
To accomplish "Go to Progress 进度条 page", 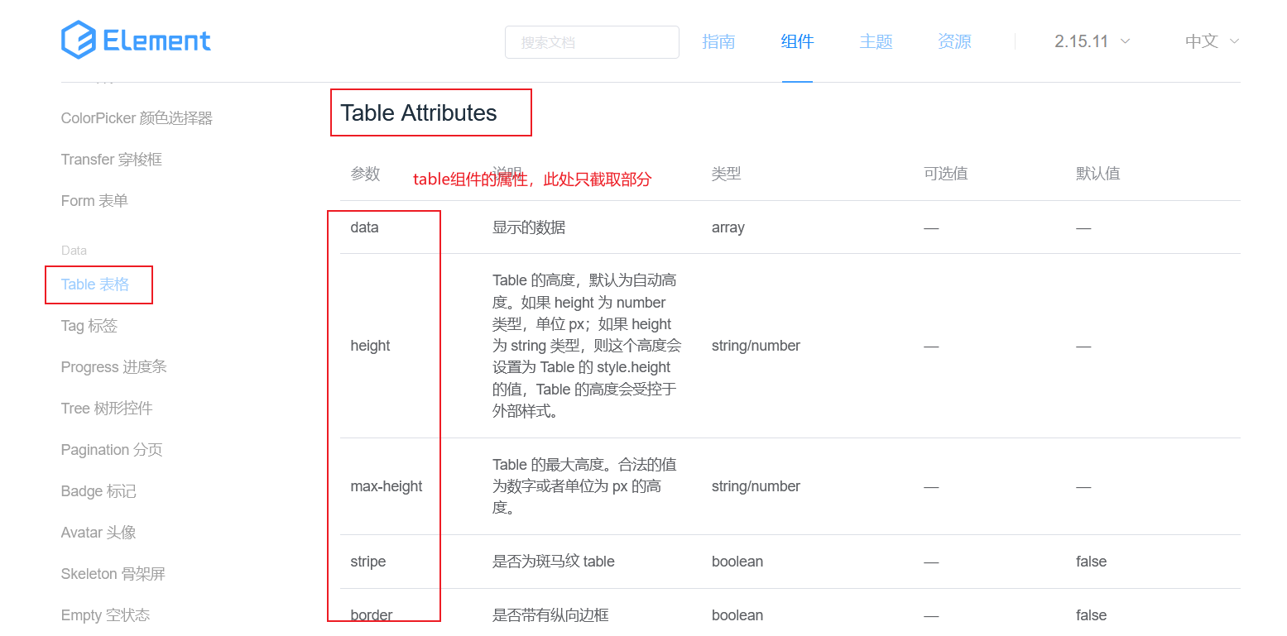I will [x=114, y=367].
